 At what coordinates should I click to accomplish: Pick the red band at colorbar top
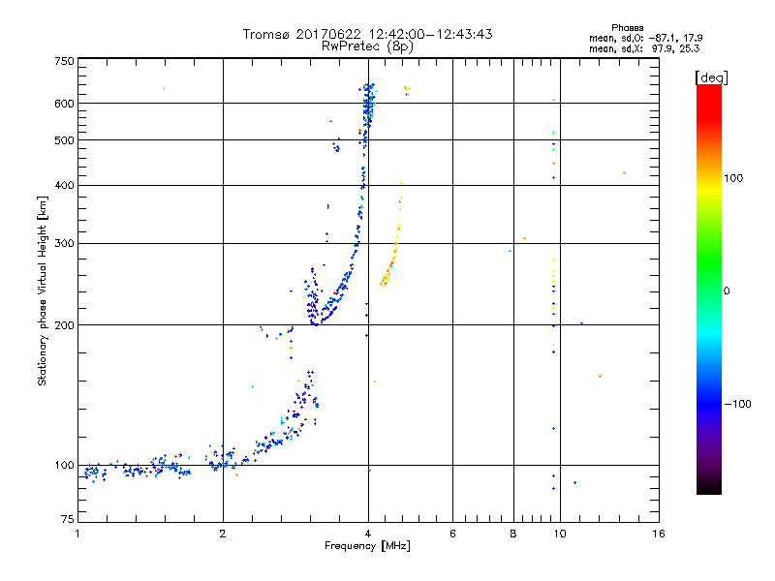coord(708,92)
